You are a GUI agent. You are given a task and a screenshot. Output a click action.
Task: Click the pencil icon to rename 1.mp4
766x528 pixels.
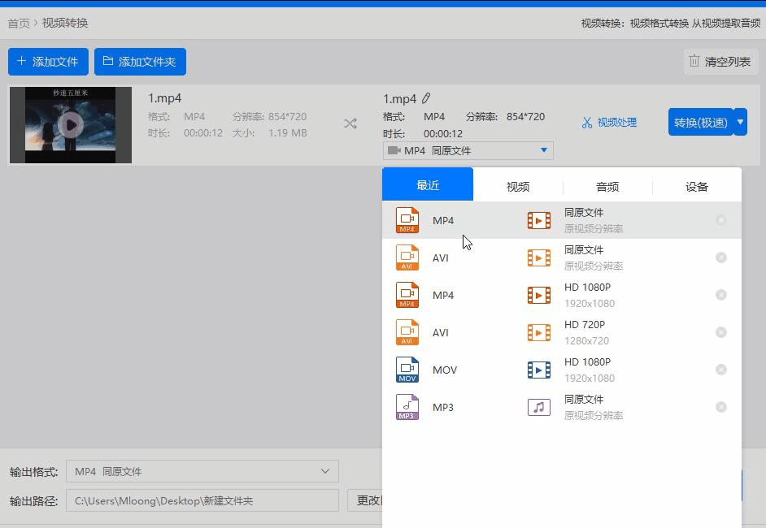[x=426, y=97]
